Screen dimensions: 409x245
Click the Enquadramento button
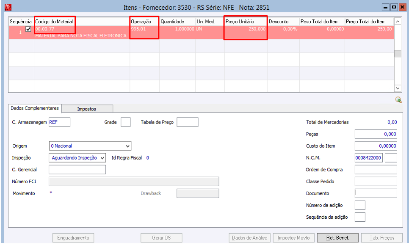click(73, 238)
